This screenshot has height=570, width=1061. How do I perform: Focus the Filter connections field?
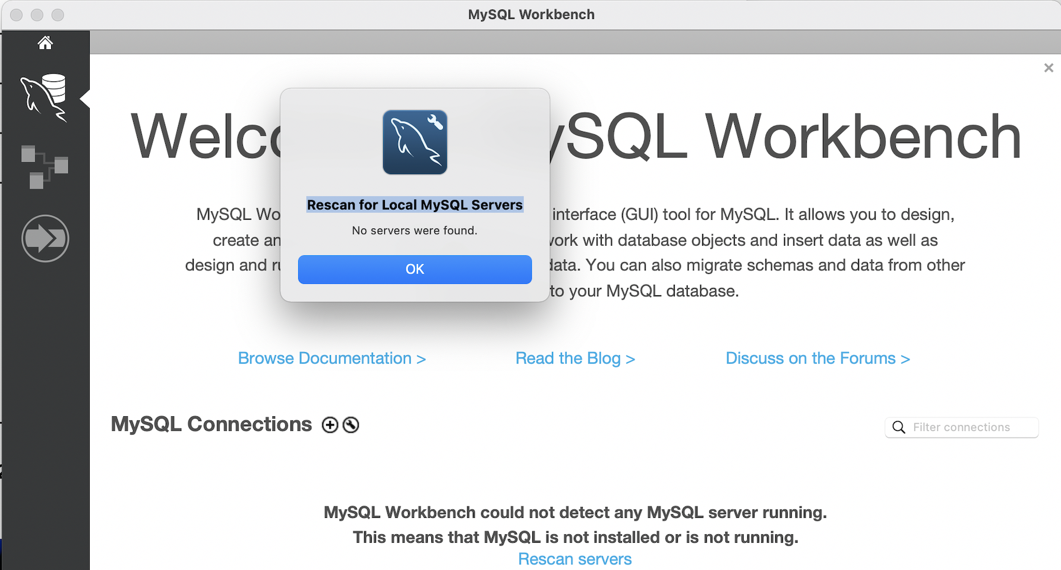[x=962, y=427]
